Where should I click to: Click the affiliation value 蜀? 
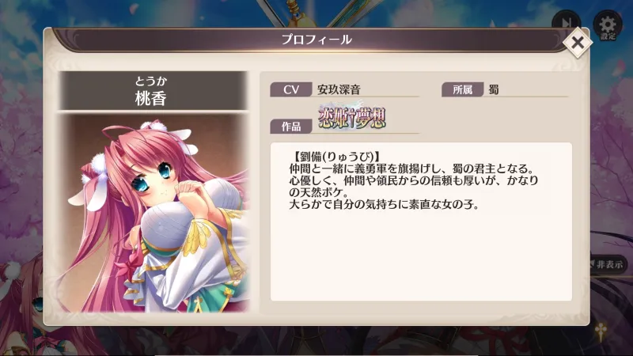tap(494, 89)
